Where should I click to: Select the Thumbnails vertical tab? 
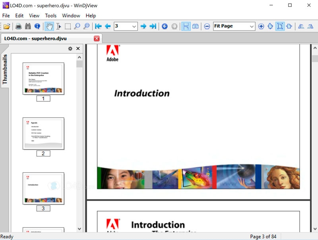(x=5, y=69)
